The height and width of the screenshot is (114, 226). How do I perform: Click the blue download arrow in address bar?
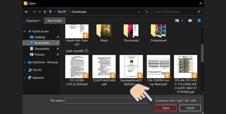coord(51,12)
